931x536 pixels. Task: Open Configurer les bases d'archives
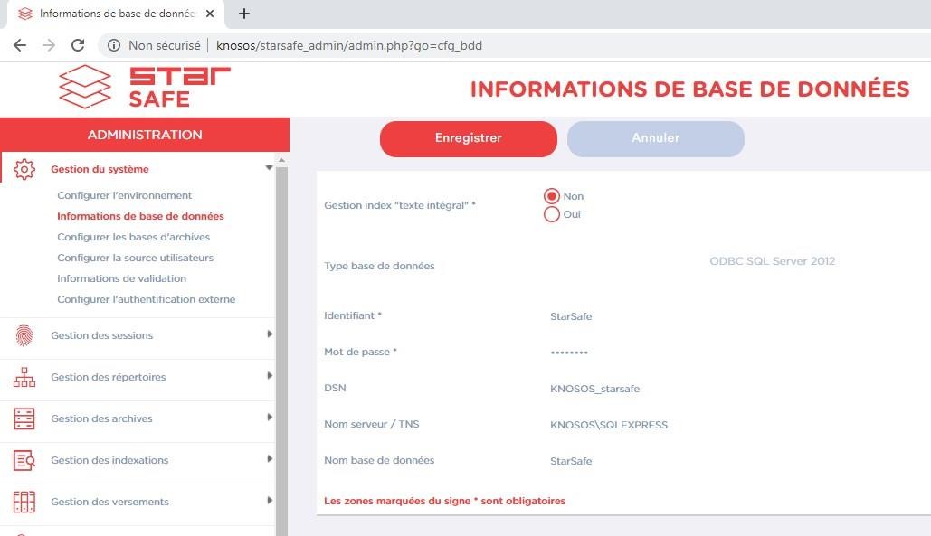[x=133, y=237]
